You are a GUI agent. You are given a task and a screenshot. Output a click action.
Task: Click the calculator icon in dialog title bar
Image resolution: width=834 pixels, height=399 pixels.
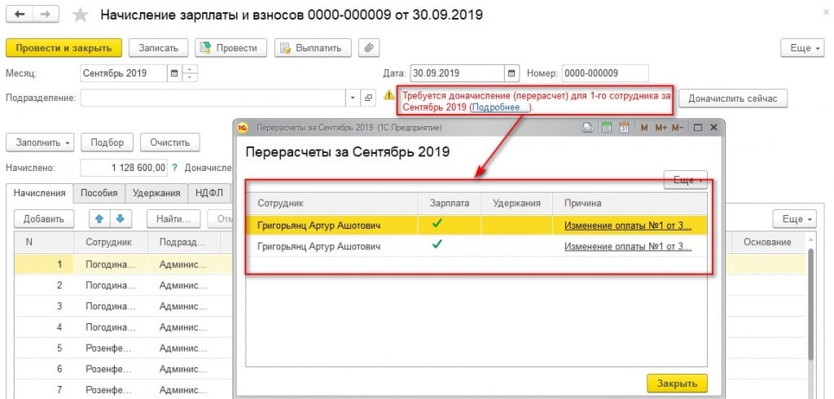606,128
